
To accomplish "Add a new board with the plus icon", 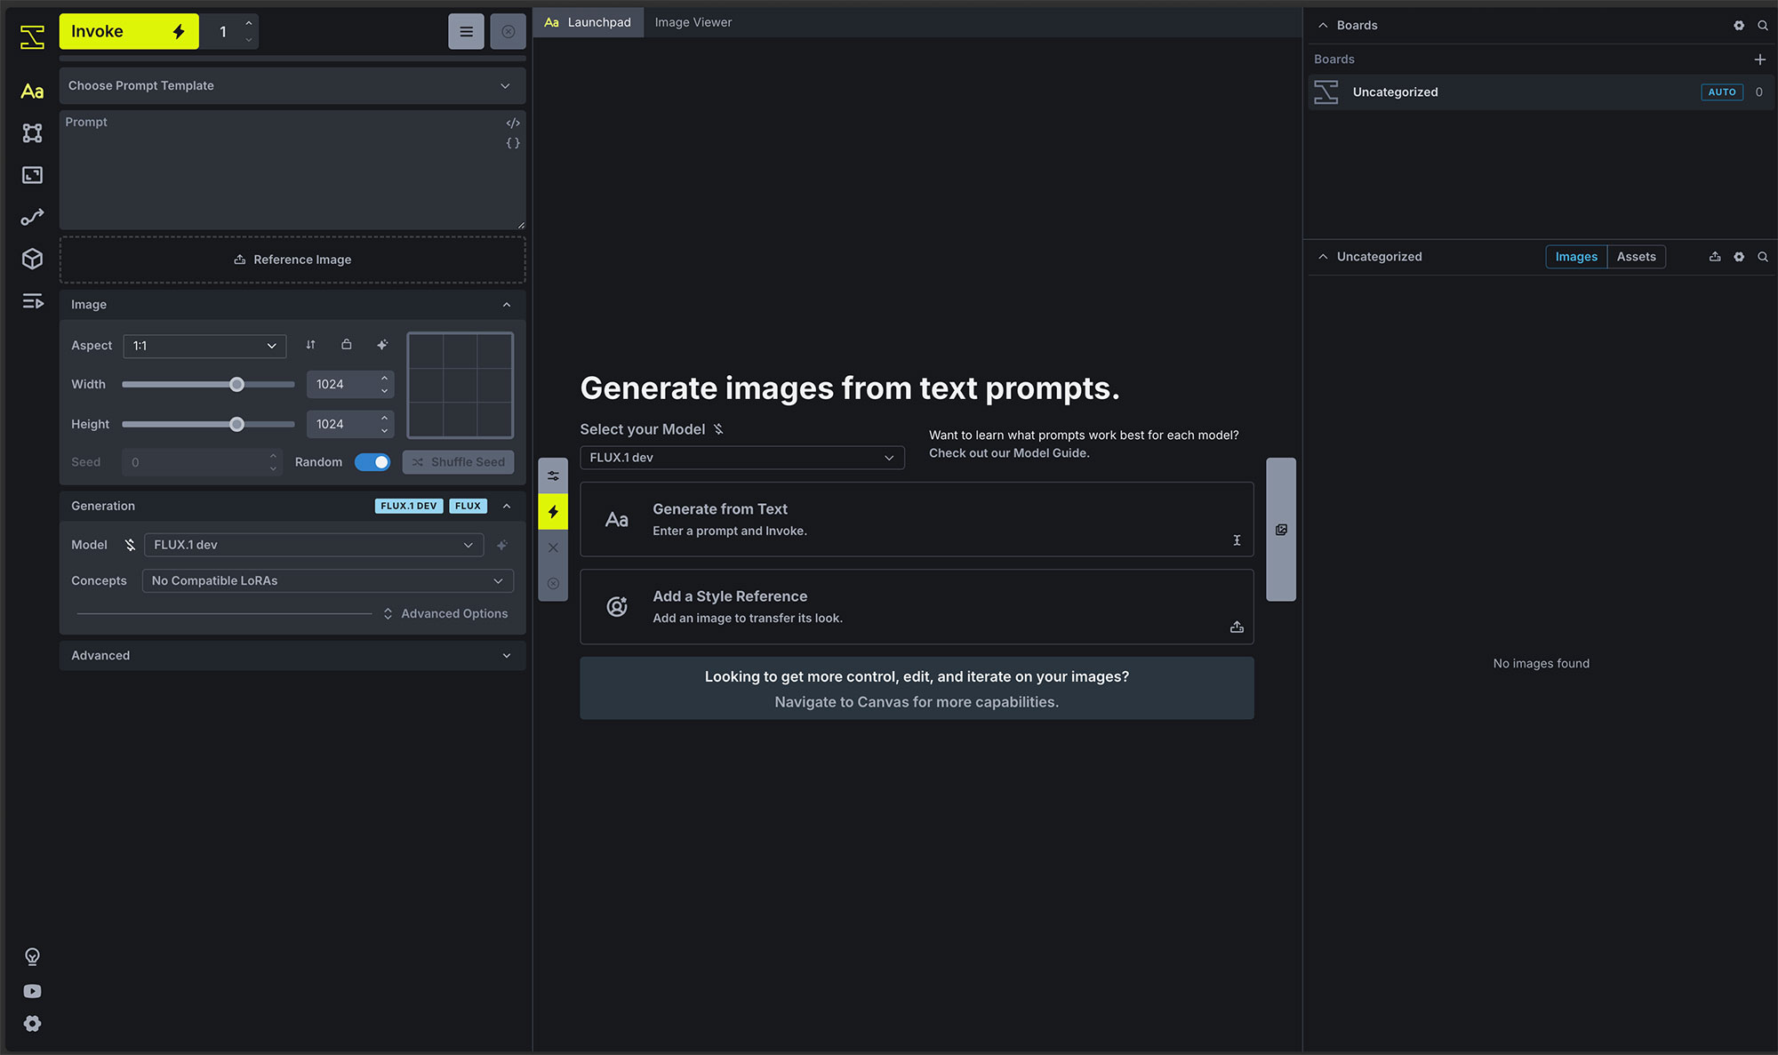I will click(1759, 60).
